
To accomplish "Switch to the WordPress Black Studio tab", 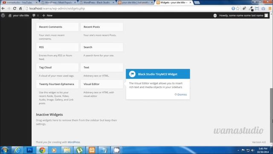I will pos(97,3).
